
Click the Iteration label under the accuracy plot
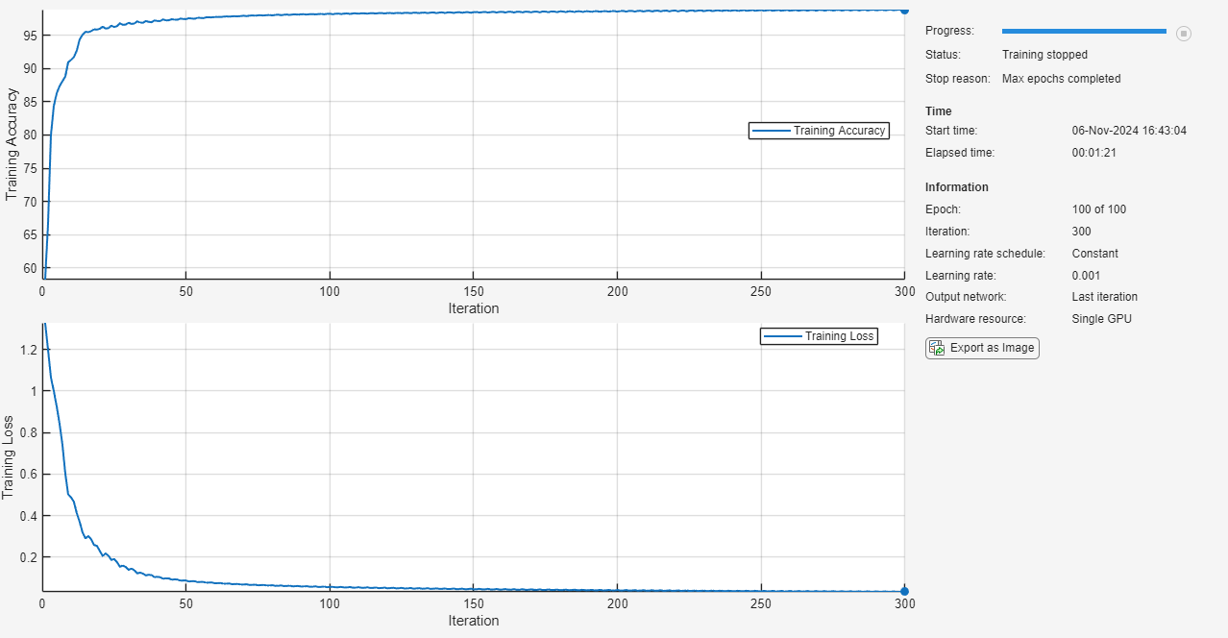point(473,308)
